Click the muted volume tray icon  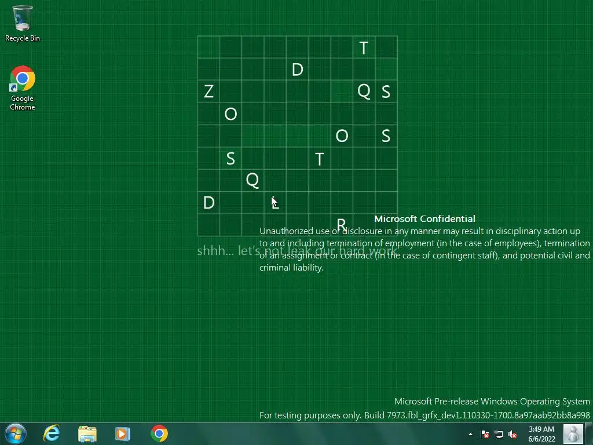click(513, 434)
